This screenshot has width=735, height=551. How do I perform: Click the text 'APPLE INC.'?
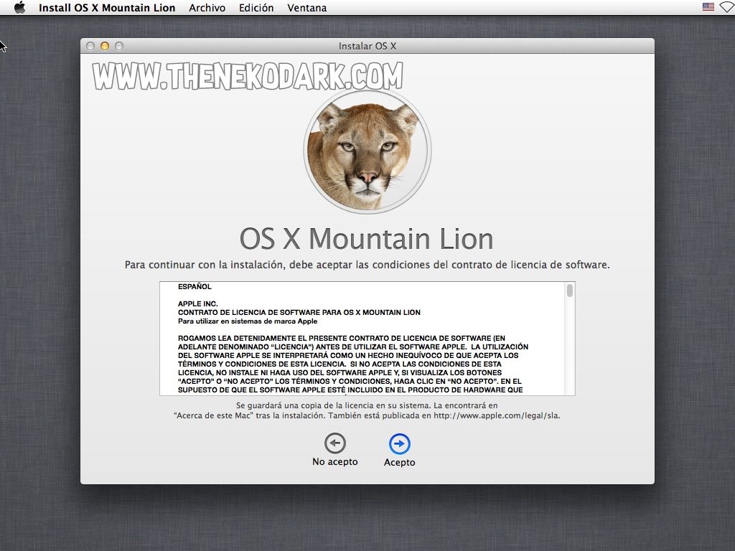tap(198, 303)
